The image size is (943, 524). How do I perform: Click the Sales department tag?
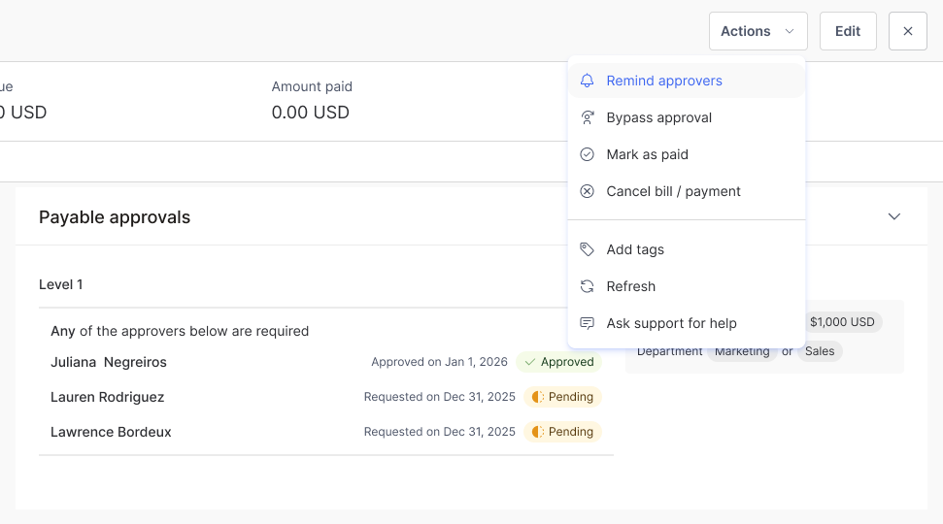(820, 351)
